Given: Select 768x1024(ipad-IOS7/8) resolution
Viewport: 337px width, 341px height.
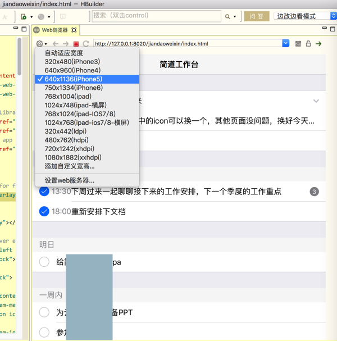Looking at the screenshot, I should point(87,114).
